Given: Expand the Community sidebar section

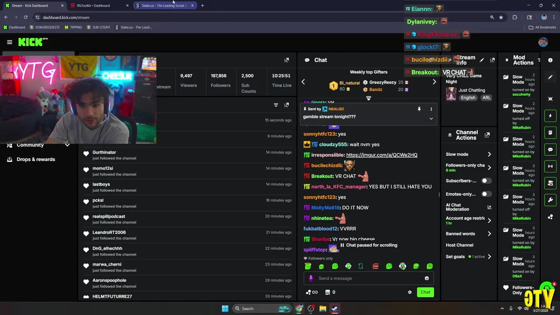Looking at the screenshot, I should click(67, 145).
